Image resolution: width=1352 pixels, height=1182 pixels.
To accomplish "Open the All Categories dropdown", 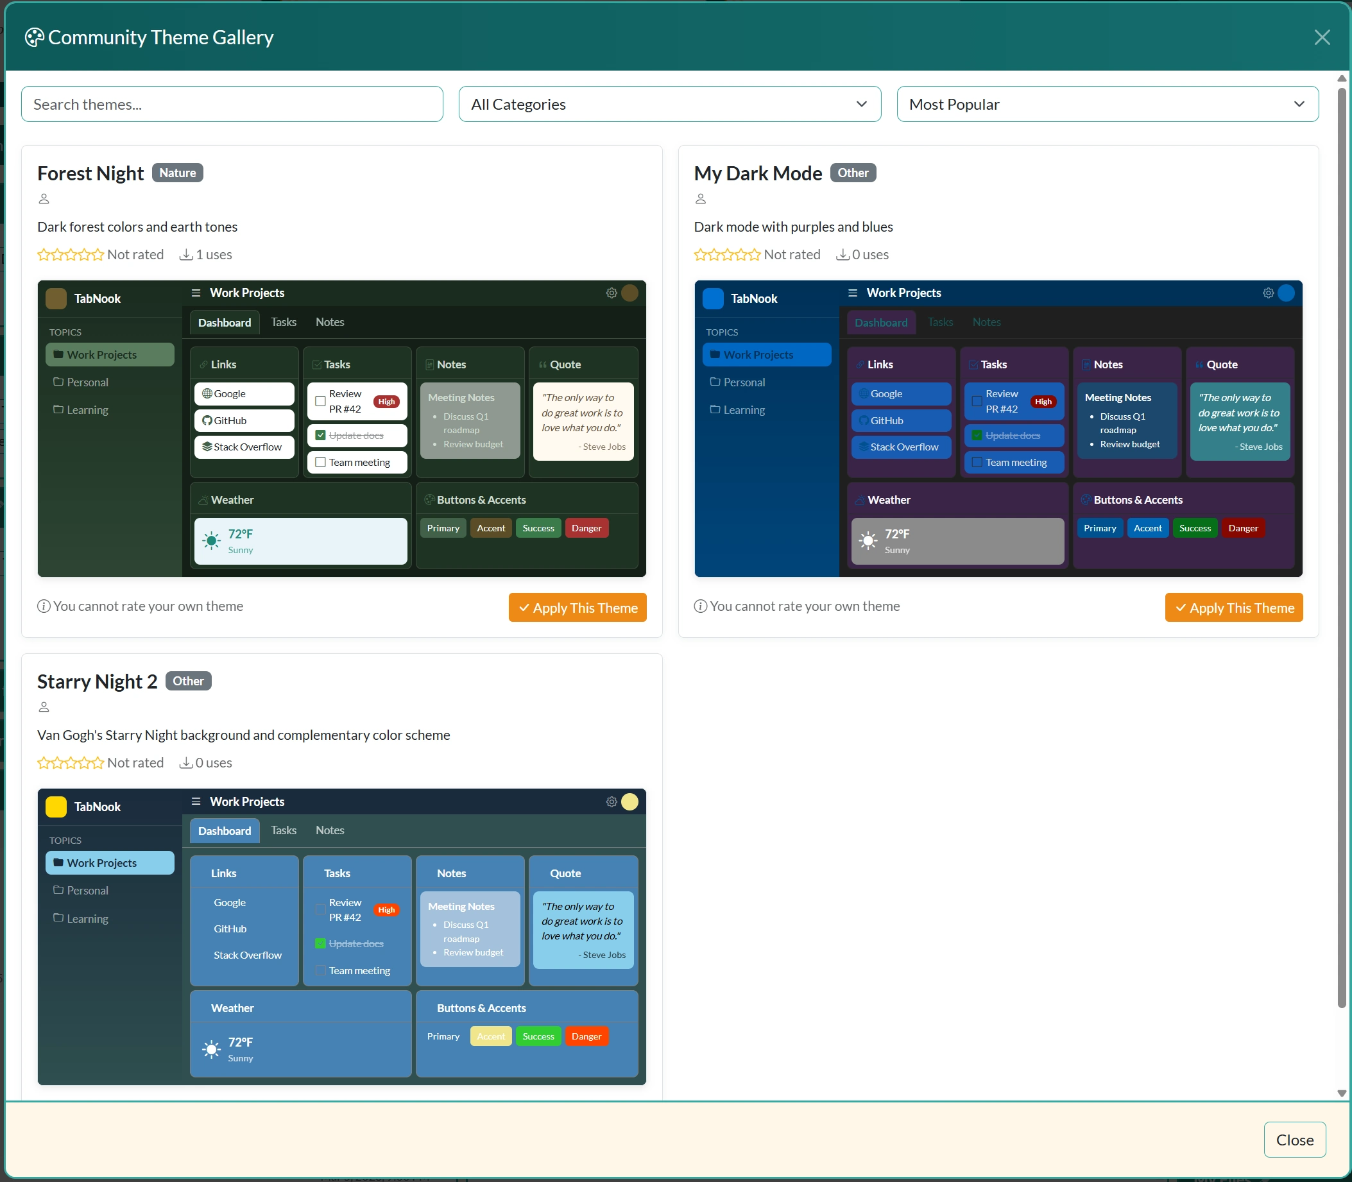I will tap(669, 104).
